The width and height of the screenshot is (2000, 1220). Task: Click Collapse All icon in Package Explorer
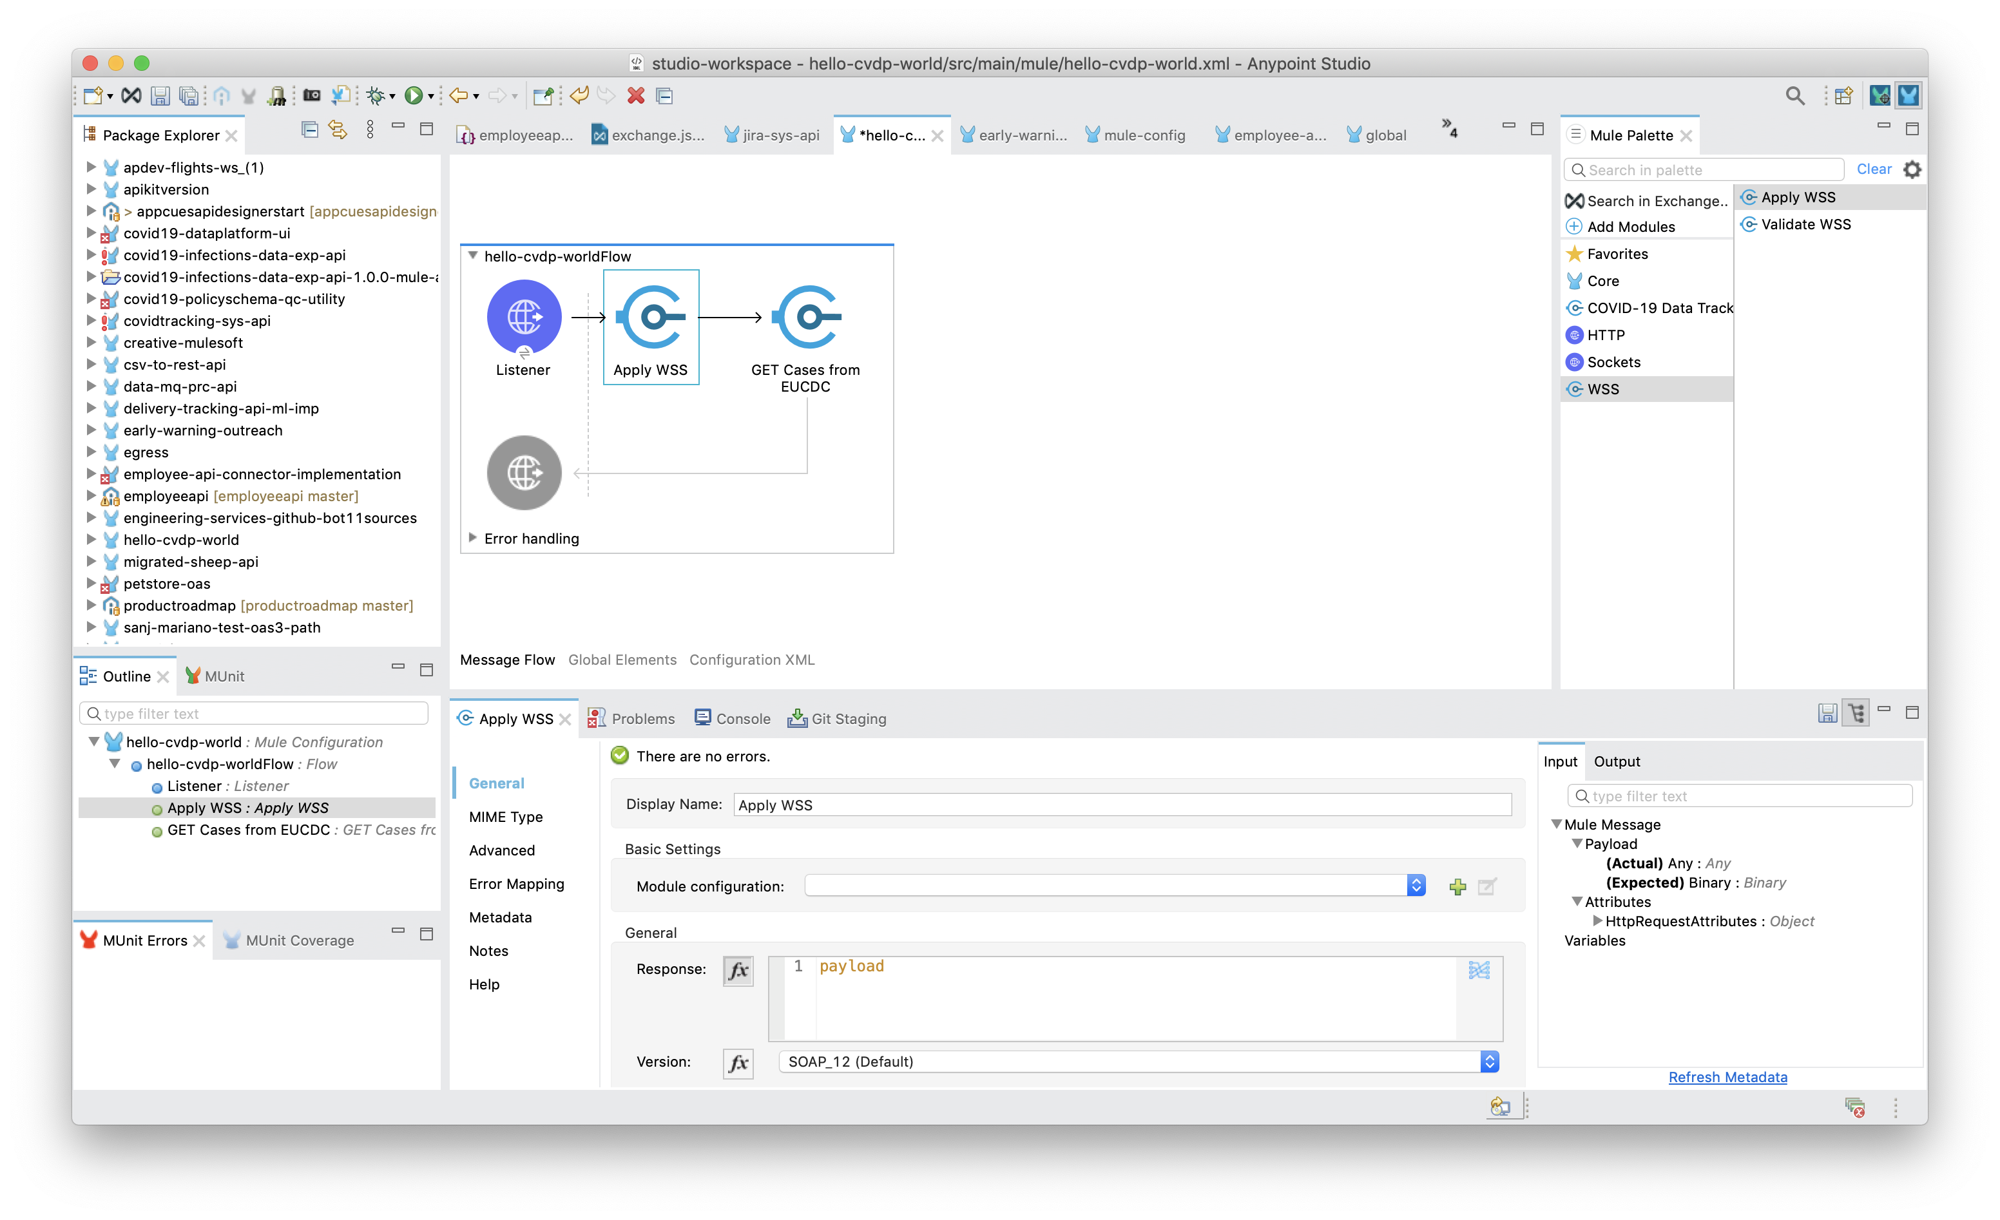pos(309,130)
